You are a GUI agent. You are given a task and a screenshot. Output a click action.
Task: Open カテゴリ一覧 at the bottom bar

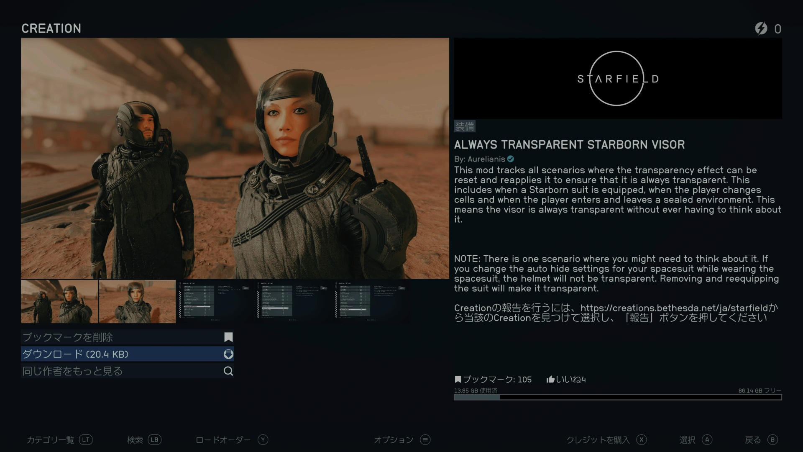point(50,440)
